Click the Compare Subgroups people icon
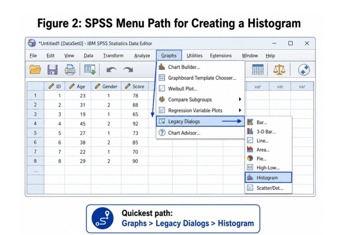Viewport: 352px width, 235px height. (162, 99)
